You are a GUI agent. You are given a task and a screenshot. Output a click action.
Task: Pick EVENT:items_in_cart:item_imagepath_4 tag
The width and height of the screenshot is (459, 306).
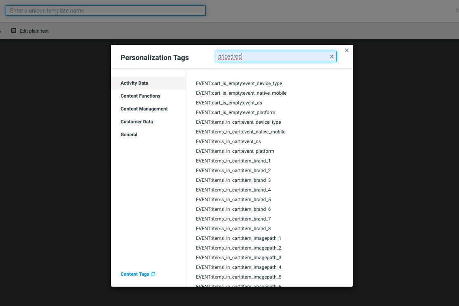238,267
